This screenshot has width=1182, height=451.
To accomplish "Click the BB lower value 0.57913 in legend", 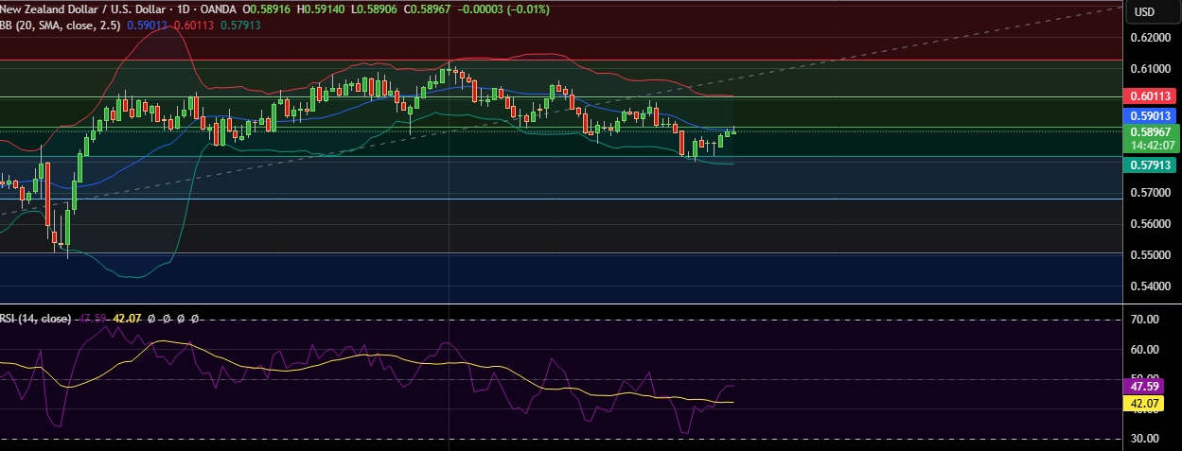I will tap(240, 26).
